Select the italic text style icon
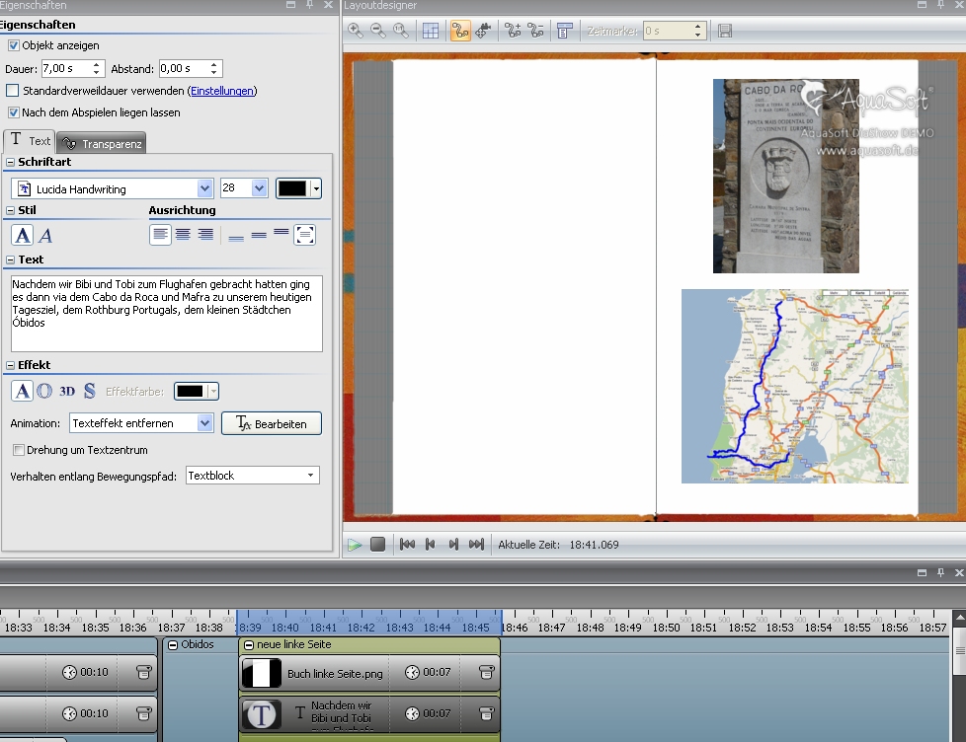The height and width of the screenshot is (742, 966). [x=45, y=235]
